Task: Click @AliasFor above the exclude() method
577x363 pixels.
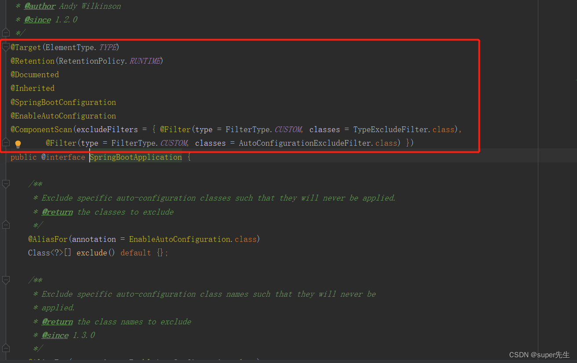Action: (x=48, y=239)
